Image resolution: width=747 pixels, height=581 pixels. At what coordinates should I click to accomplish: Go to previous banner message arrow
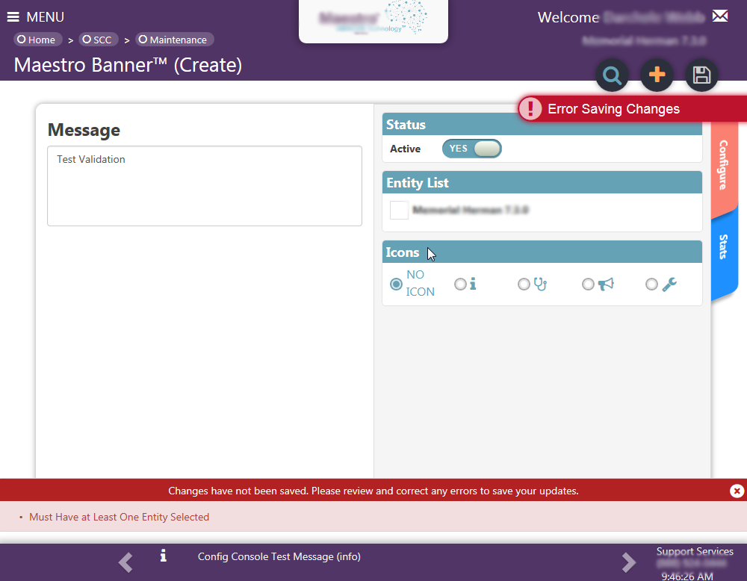[125, 562]
